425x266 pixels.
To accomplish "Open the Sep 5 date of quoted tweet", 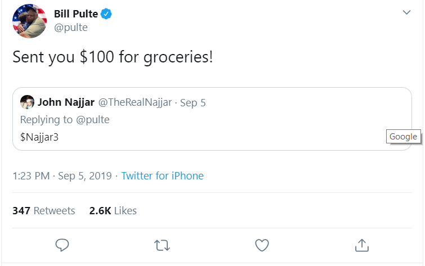I will click(x=193, y=102).
